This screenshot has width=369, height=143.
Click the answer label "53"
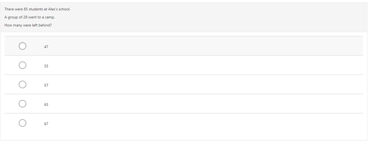pos(46,66)
